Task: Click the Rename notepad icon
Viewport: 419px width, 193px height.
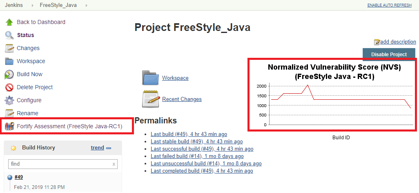Action: pyautogui.click(x=9, y=113)
